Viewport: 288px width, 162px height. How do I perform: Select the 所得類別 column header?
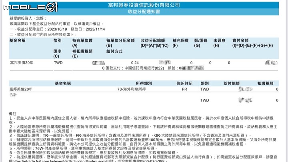[x=144, y=84]
